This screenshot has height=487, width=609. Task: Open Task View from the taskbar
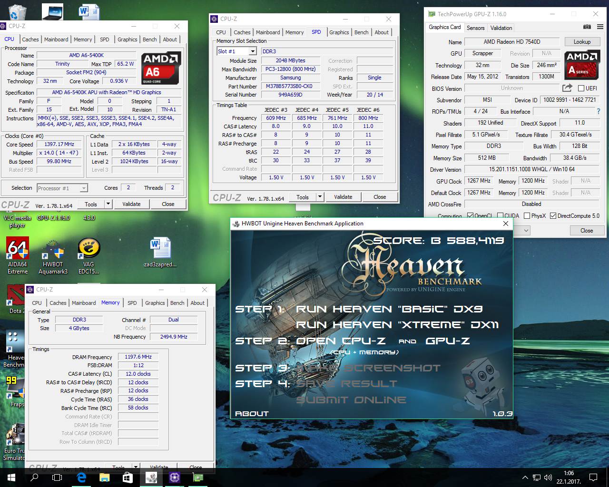click(57, 477)
